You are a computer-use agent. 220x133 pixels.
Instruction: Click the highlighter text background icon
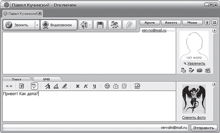(x=64, y=86)
